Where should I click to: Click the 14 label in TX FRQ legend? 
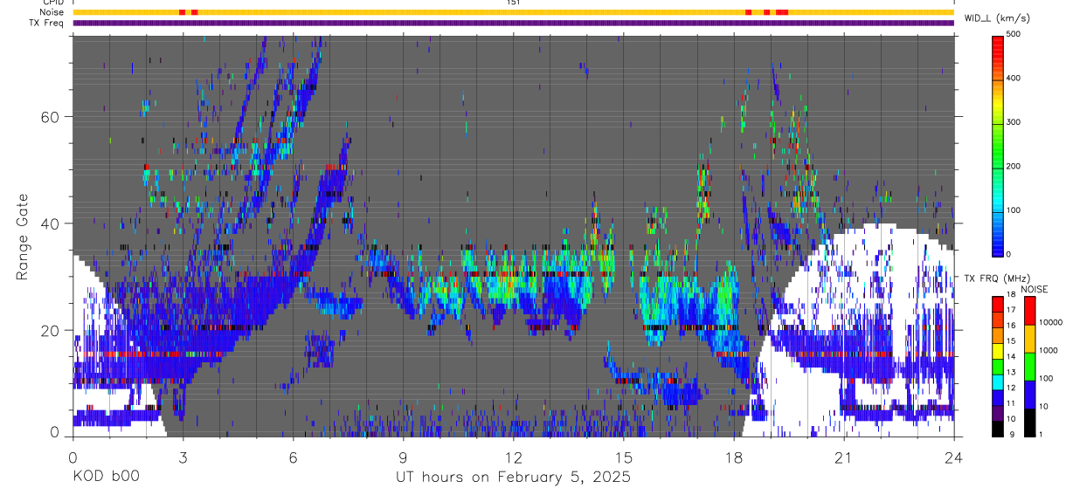pyautogui.click(x=1011, y=357)
